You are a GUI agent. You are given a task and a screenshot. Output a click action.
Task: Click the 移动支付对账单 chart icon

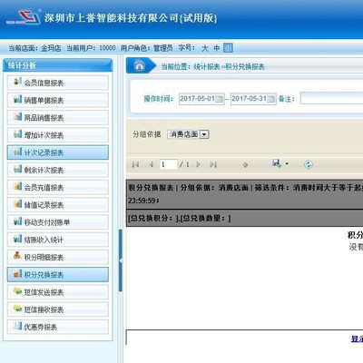17,221
